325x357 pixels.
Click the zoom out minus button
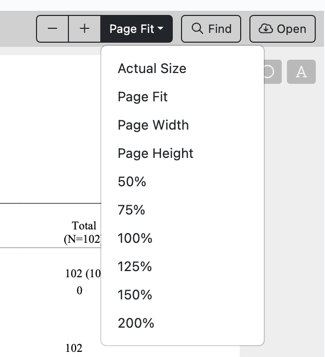52,29
